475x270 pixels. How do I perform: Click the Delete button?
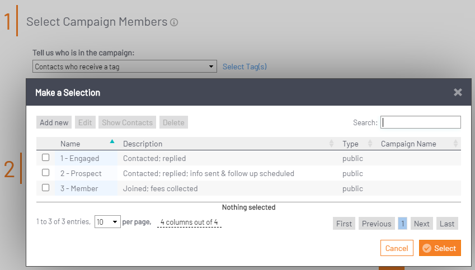point(173,122)
